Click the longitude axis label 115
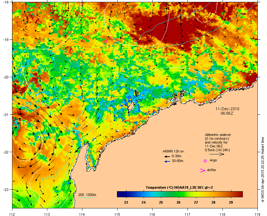The width and height of the screenshot is (267, 216). tap(117, 214)
